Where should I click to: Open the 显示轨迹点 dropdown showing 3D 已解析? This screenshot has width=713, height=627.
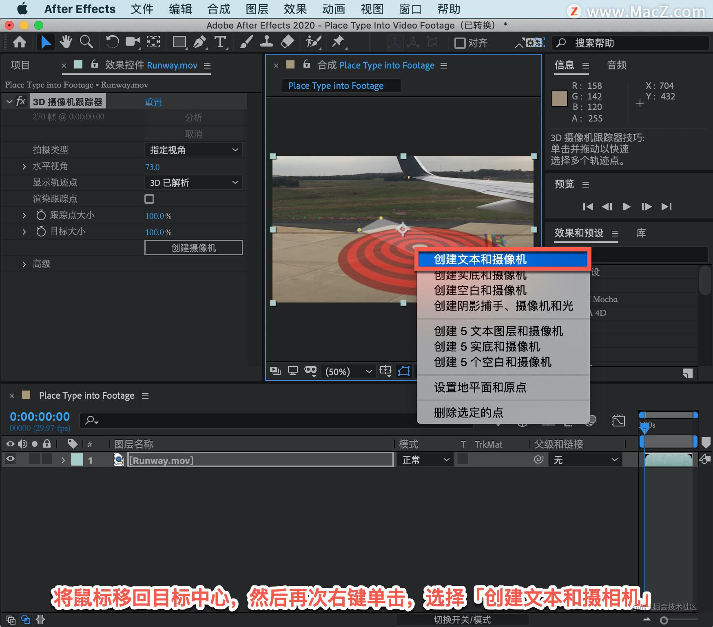pyautogui.click(x=194, y=182)
